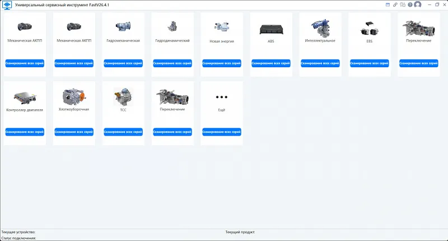Click the Контроллер двигателя label
This screenshot has height=241, width=448.
pos(25,110)
